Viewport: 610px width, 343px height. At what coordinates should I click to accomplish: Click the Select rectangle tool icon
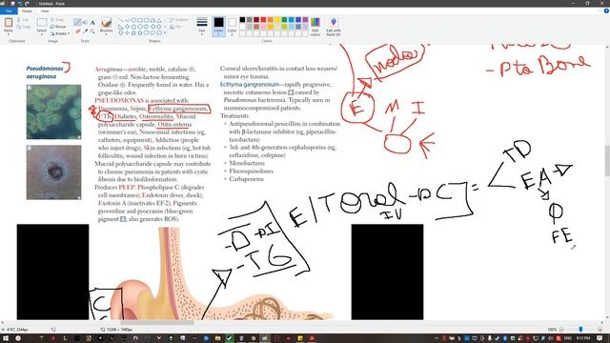pyautogui.click(x=42, y=23)
